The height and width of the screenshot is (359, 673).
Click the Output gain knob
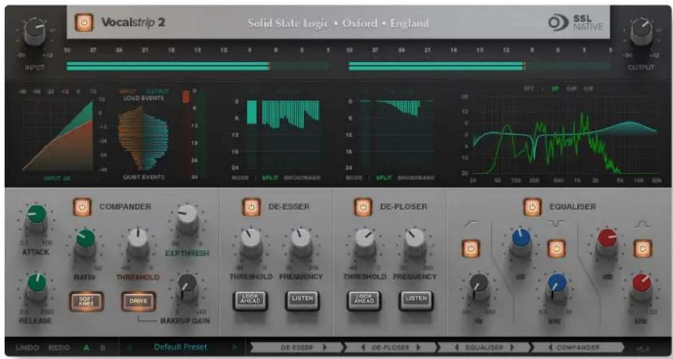tap(641, 32)
